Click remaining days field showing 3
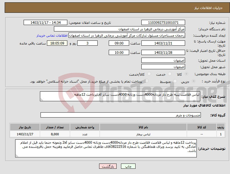Viewport: 230px width, 174px height. click(87, 43)
